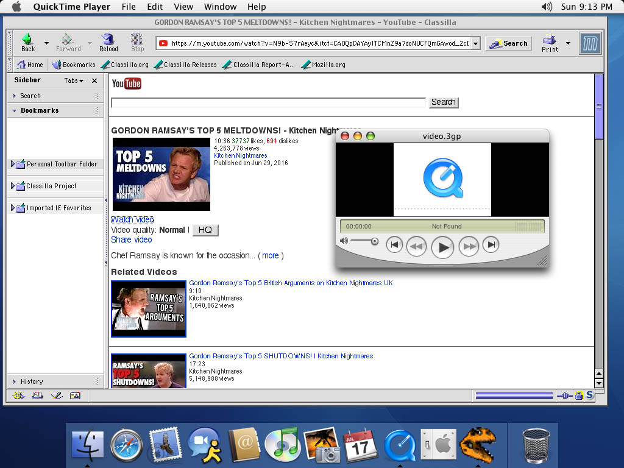Click the Address Book component icon in the status bar

click(x=75, y=395)
